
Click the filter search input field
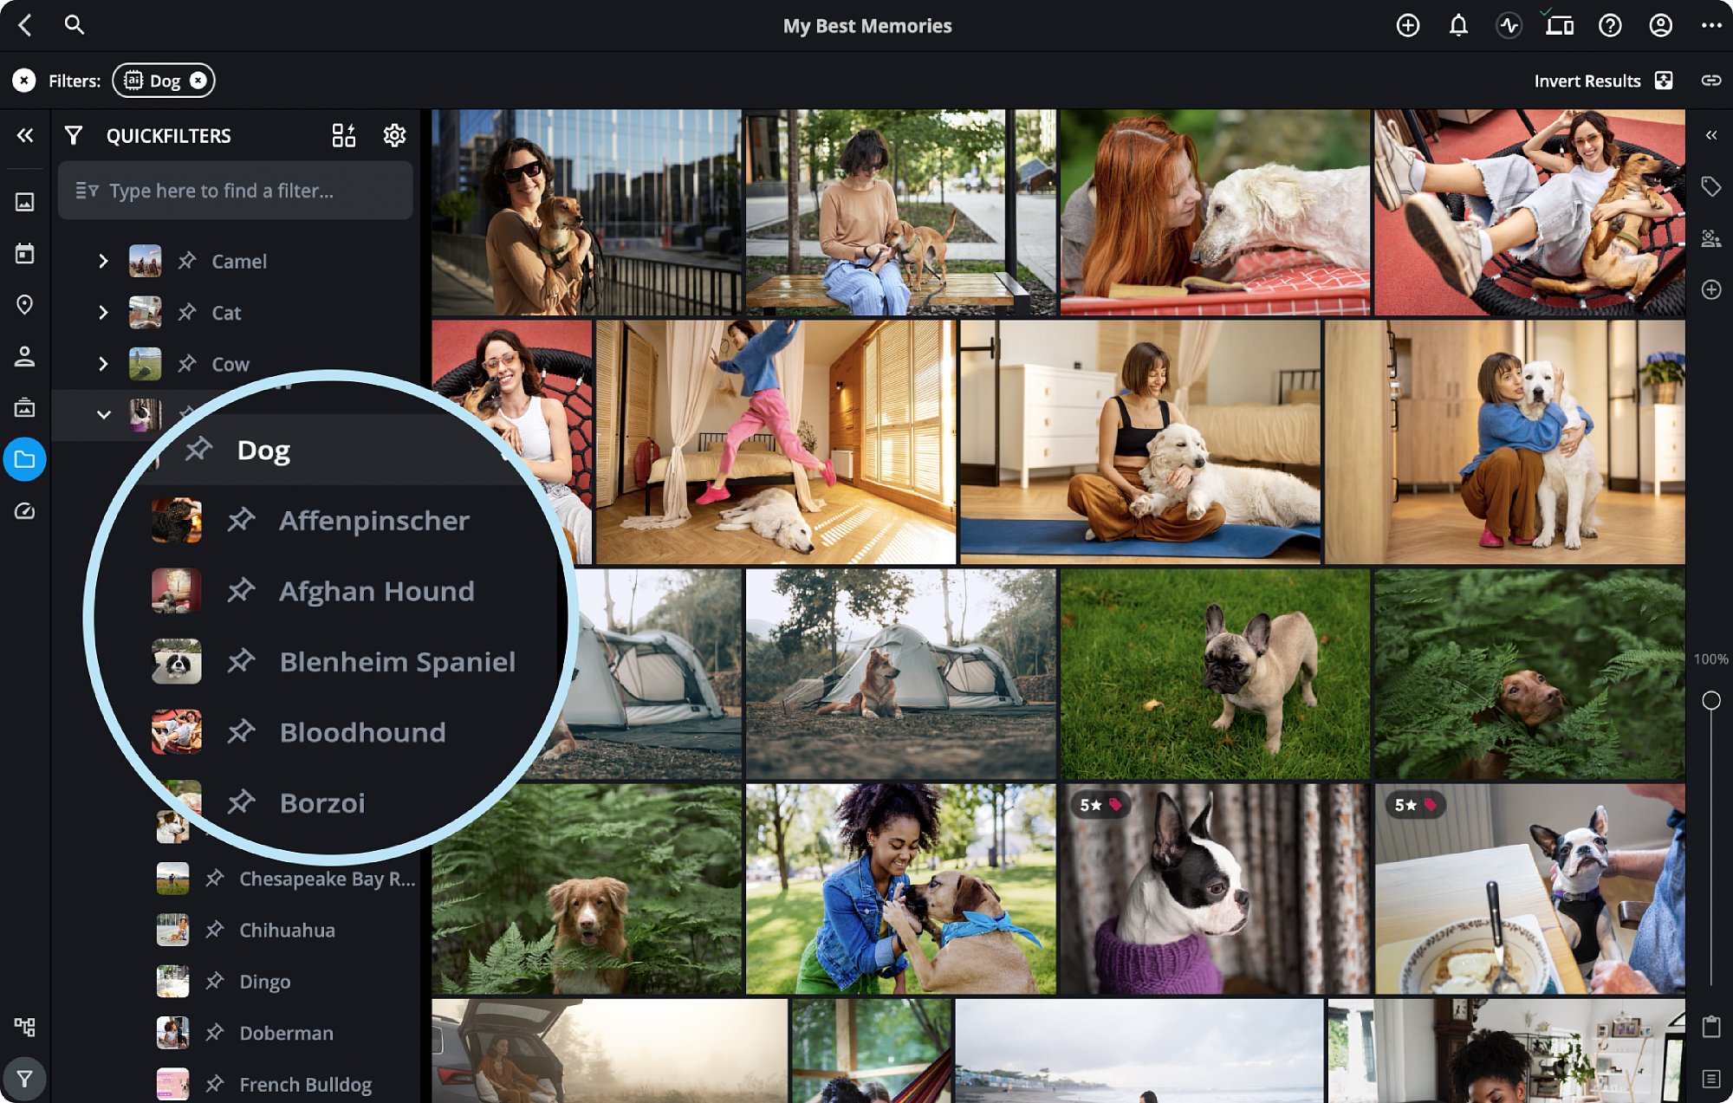tap(235, 191)
